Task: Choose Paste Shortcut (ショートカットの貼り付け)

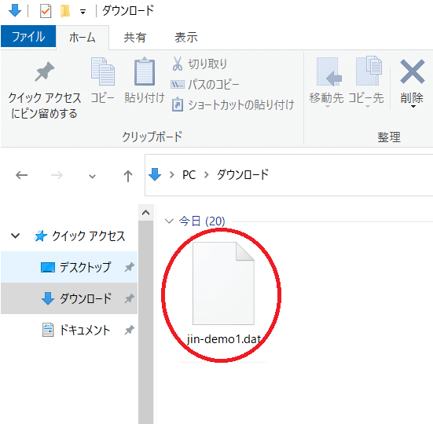Action: (233, 105)
